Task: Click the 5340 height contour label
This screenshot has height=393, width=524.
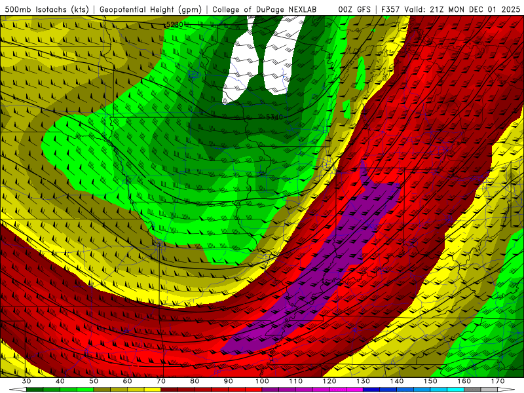Action: (x=274, y=117)
